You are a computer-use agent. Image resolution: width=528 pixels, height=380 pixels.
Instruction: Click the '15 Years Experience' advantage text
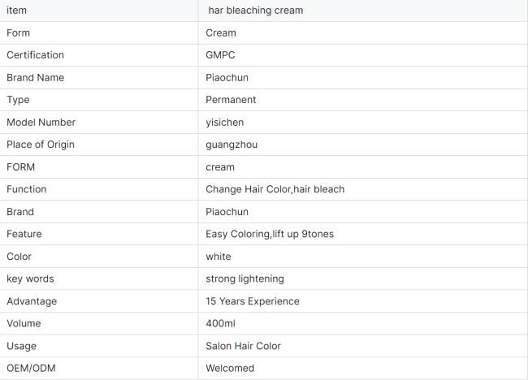coord(253,301)
